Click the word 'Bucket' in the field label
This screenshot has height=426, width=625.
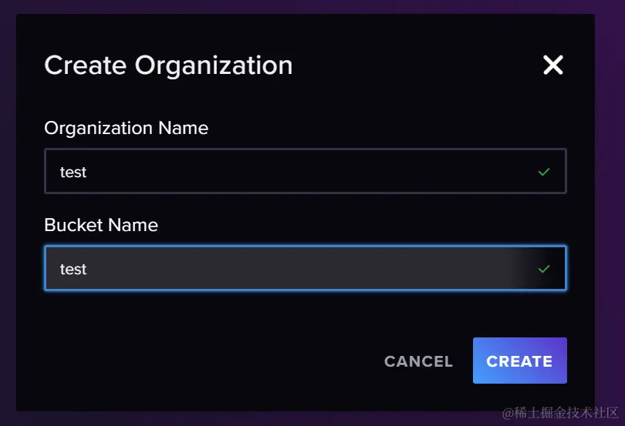(x=74, y=225)
